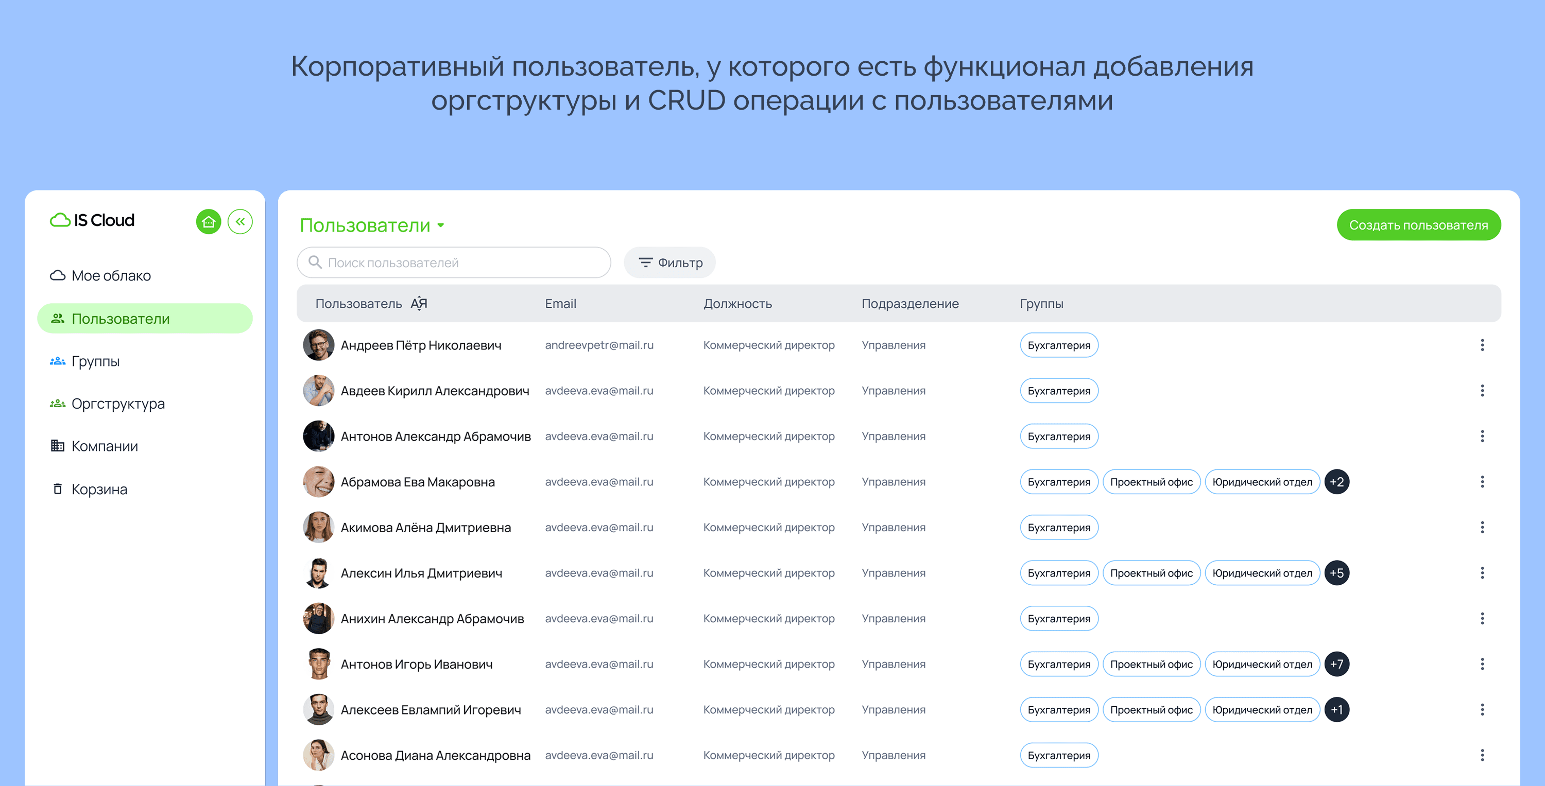The width and height of the screenshot is (1545, 786).
Task: Open Группы in the sidebar
Action: 95,361
